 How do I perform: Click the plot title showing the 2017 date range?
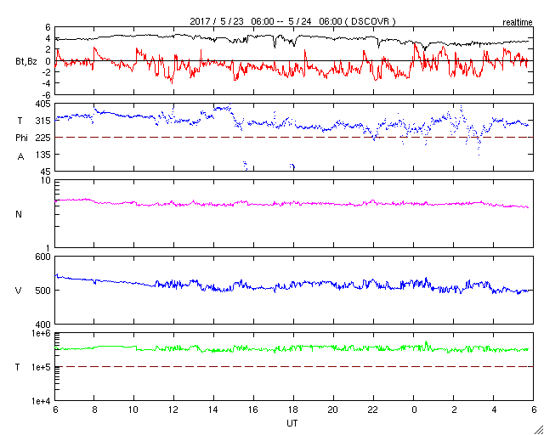tap(292, 21)
